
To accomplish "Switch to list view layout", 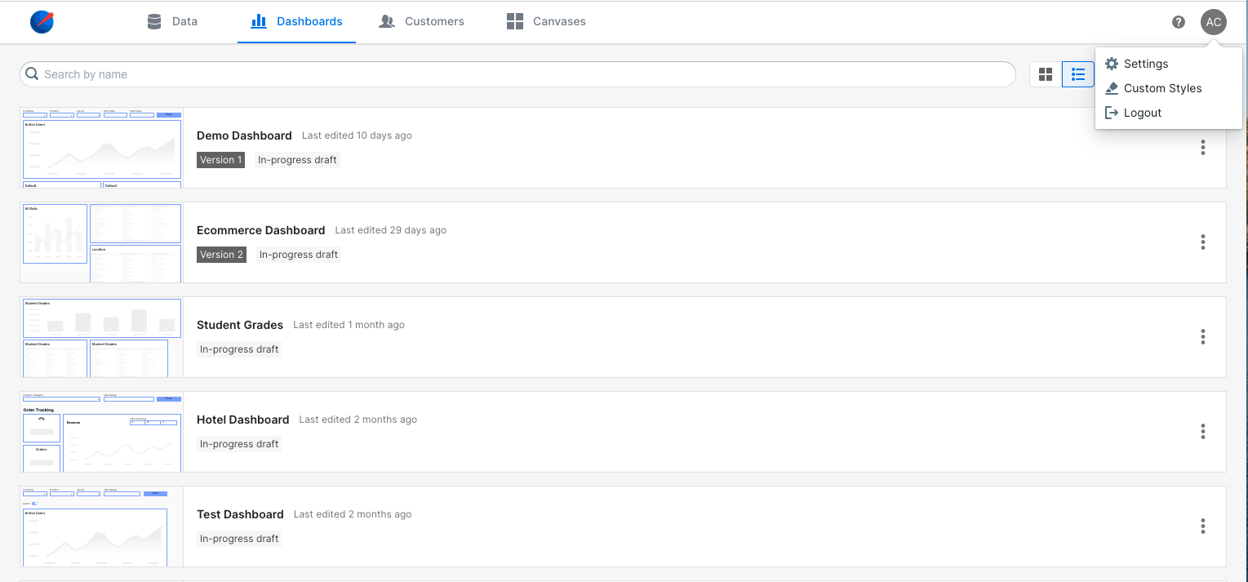I will click(1077, 74).
